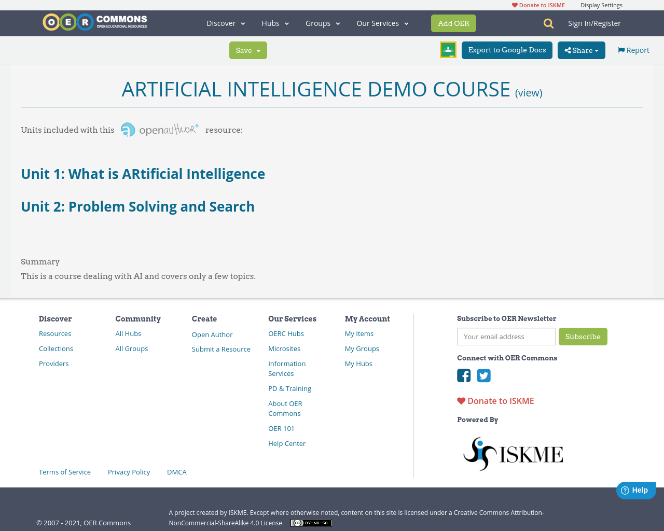
Task: Click the newsletter email address field
Action: pos(506,337)
